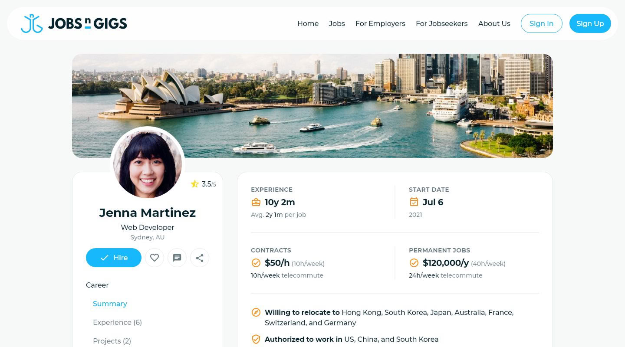Click the Jenna Martinez name heading

pos(148,213)
